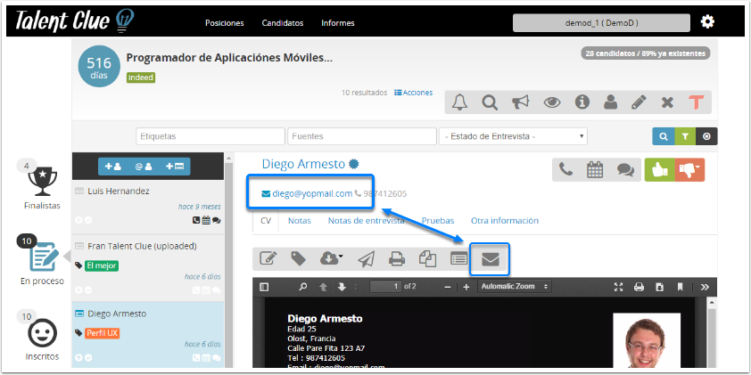Click the user silhouette icon in position toolbar
This screenshot has width=751, height=375.
click(610, 102)
